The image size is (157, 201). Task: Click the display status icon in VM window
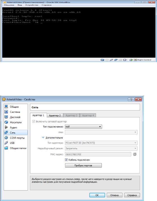[x=125, y=60]
